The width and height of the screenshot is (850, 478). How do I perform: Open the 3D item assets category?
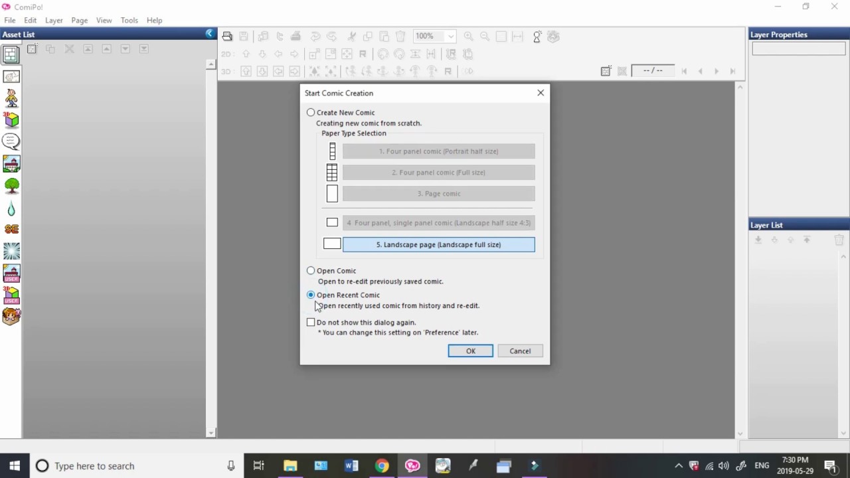(x=11, y=119)
